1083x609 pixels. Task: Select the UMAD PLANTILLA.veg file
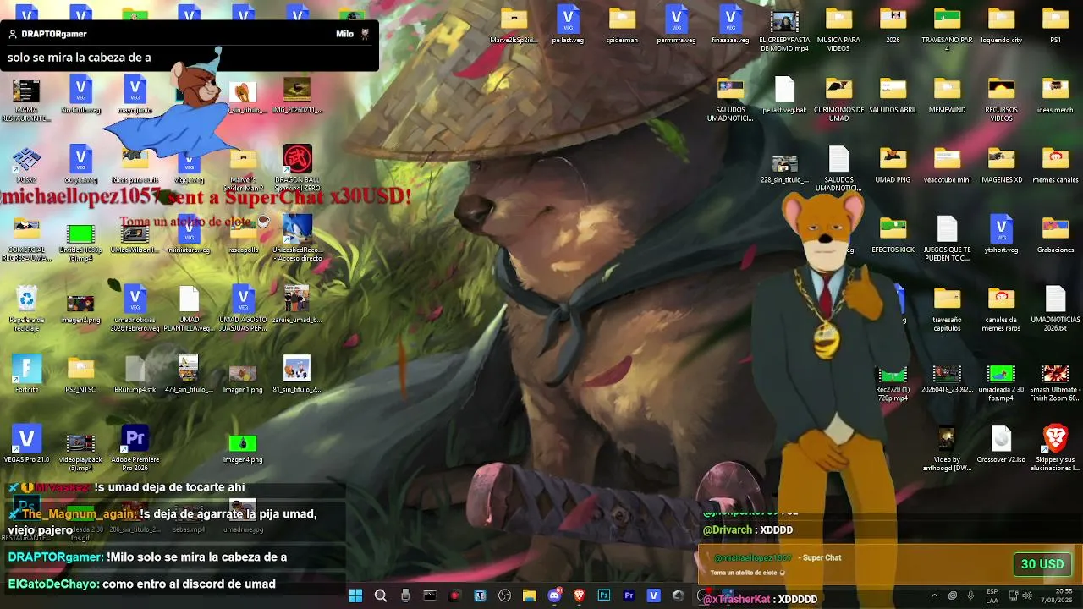[x=189, y=309]
